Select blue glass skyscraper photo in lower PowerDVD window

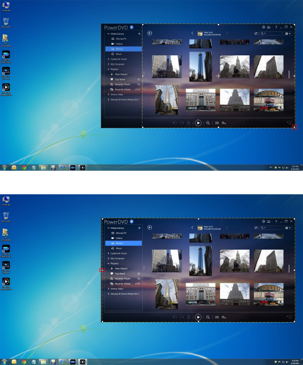click(x=200, y=261)
